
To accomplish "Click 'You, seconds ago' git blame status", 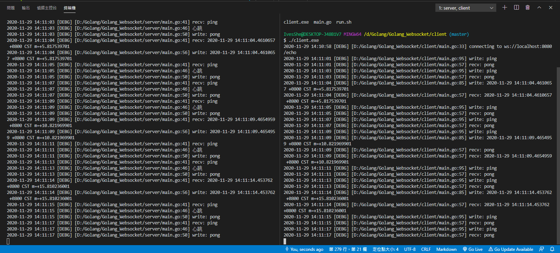I will 304,249.
